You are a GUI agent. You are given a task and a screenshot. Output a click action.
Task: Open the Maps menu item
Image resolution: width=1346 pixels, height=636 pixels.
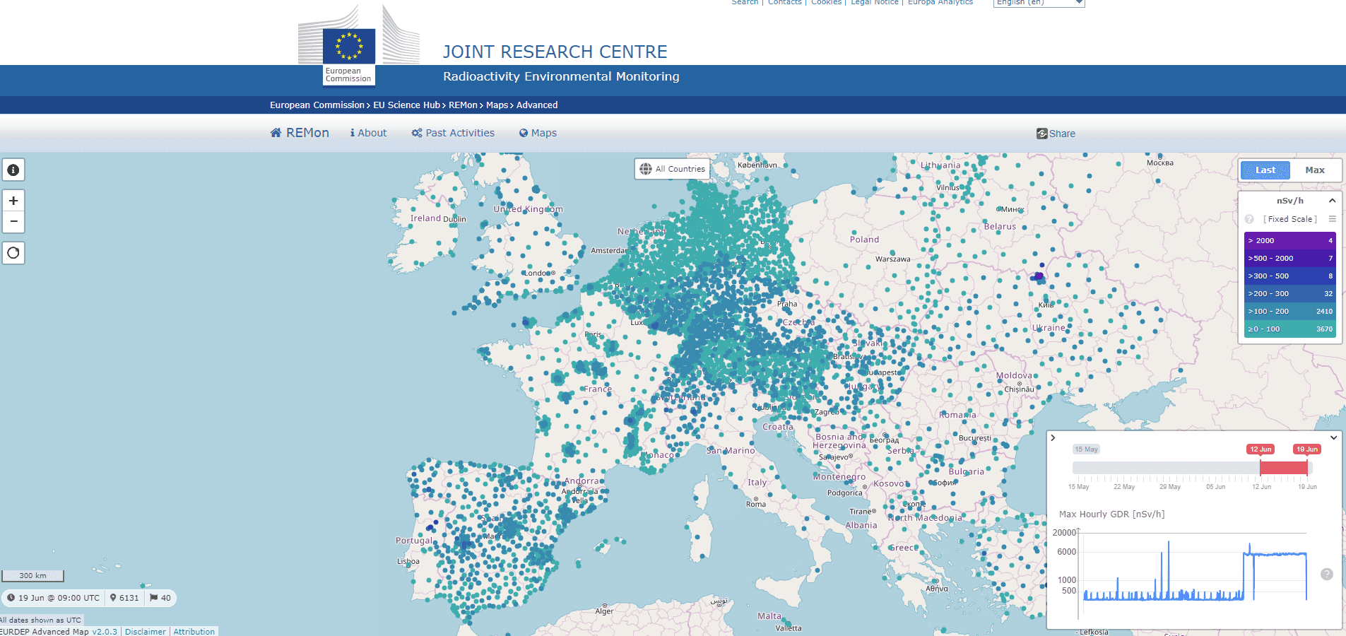[x=538, y=133]
